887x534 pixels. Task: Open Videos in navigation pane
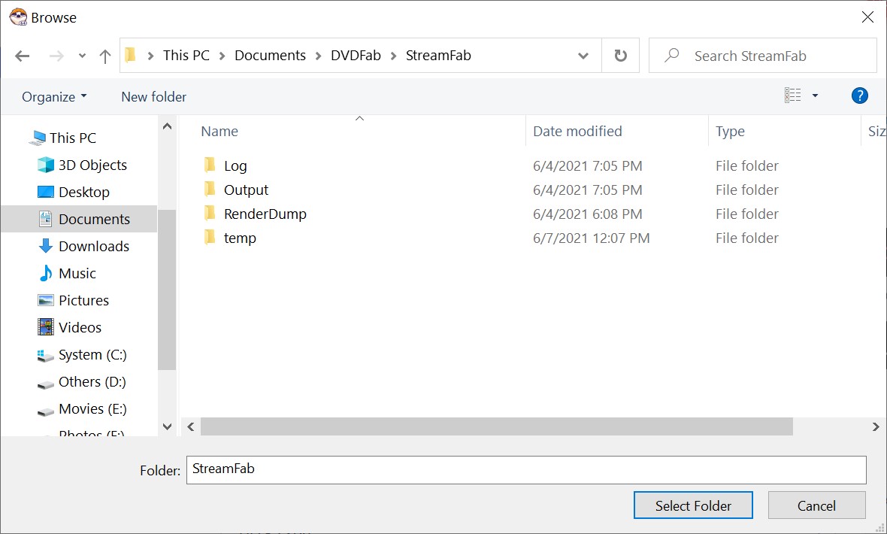[x=80, y=328]
